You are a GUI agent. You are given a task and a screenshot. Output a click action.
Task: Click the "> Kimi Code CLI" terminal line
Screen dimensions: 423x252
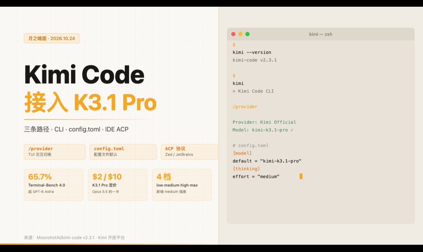pos(253,91)
